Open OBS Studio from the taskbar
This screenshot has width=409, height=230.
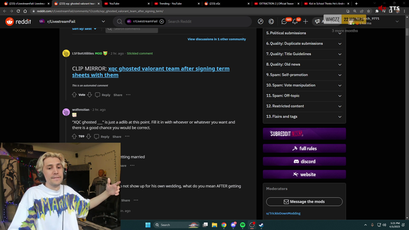click(x=252, y=225)
